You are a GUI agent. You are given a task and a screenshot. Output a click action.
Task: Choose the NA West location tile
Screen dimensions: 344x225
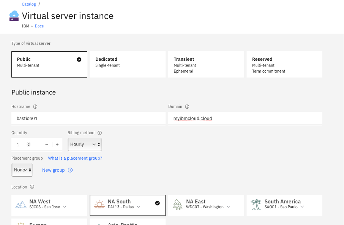coord(49,205)
